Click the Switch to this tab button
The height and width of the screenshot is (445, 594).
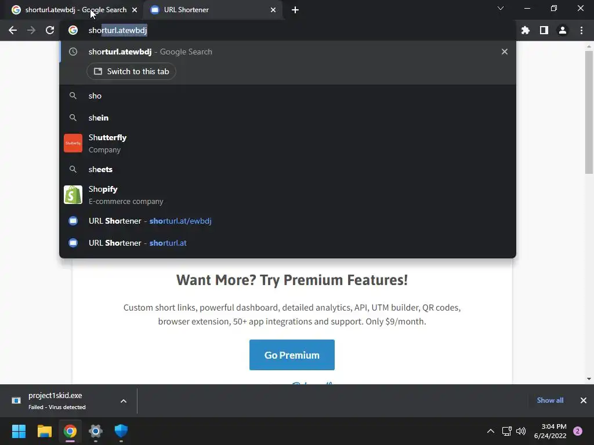click(x=131, y=71)
